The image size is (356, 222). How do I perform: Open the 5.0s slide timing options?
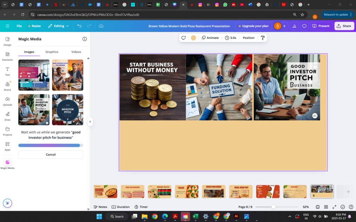230,38
